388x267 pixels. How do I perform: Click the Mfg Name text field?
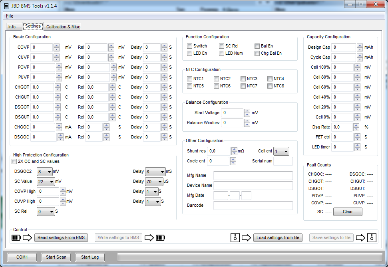click(253, 176)
